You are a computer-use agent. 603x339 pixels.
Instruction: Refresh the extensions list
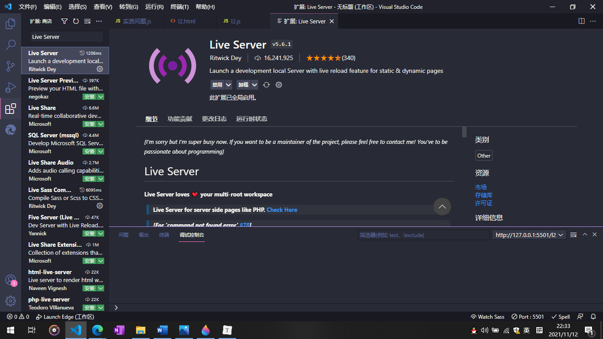click(x=75, y=21)
